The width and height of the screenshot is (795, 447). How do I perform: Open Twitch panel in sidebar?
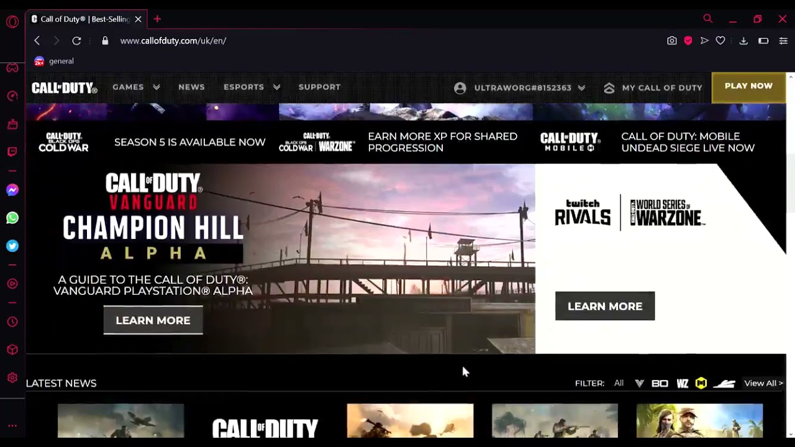[12, 152]
